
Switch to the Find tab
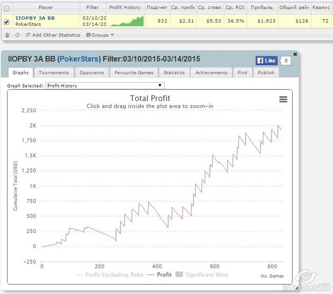tap(243, 73)
